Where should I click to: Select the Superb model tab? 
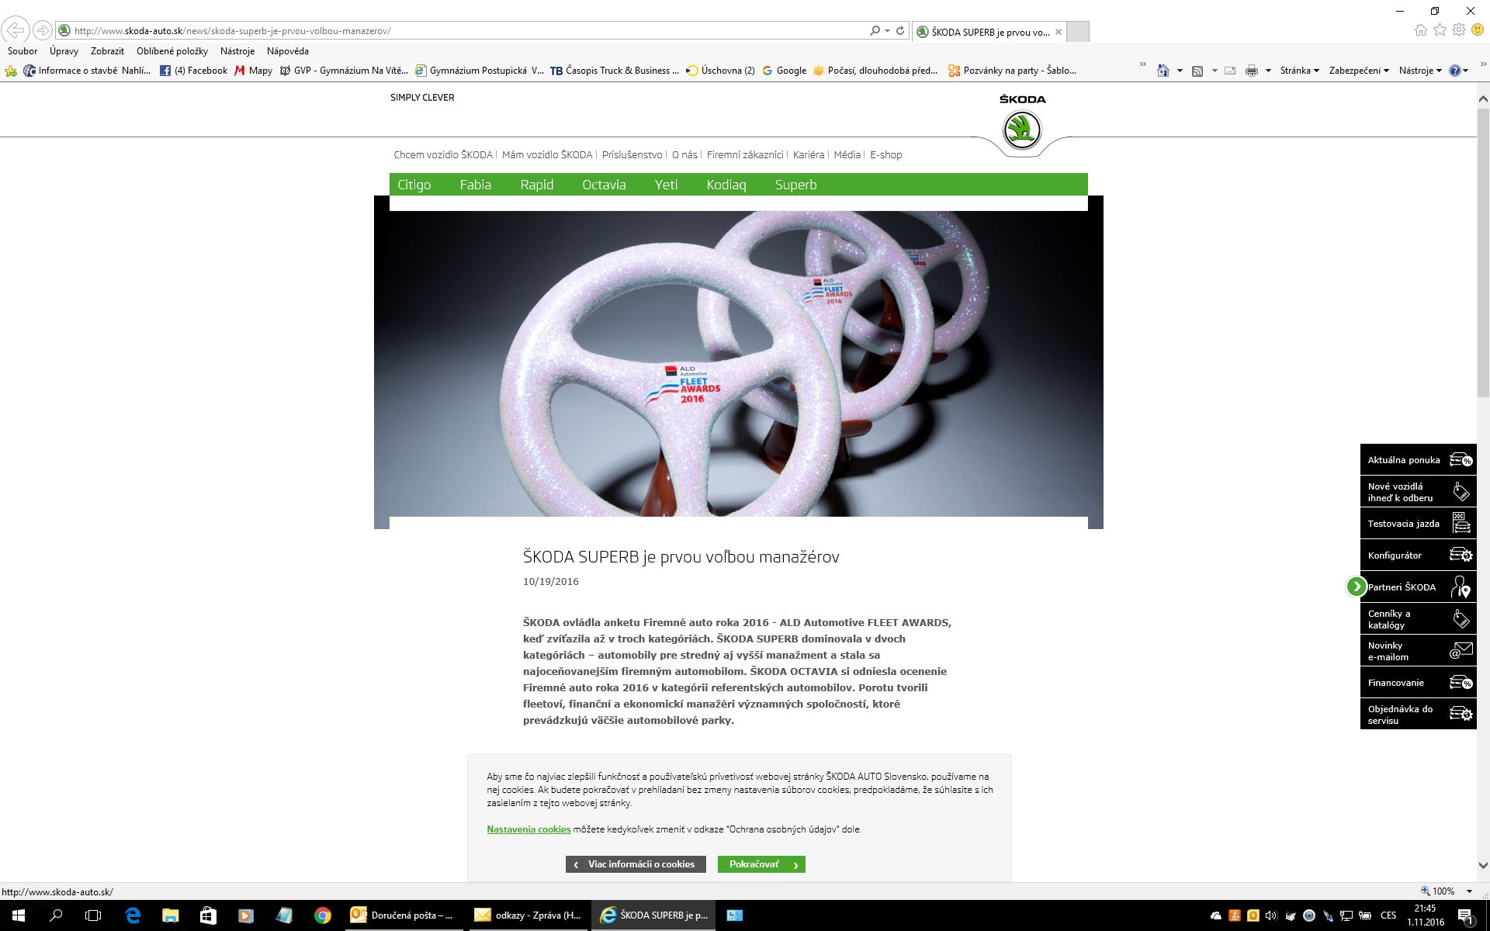pyautogui.click(x=795, y=185)
